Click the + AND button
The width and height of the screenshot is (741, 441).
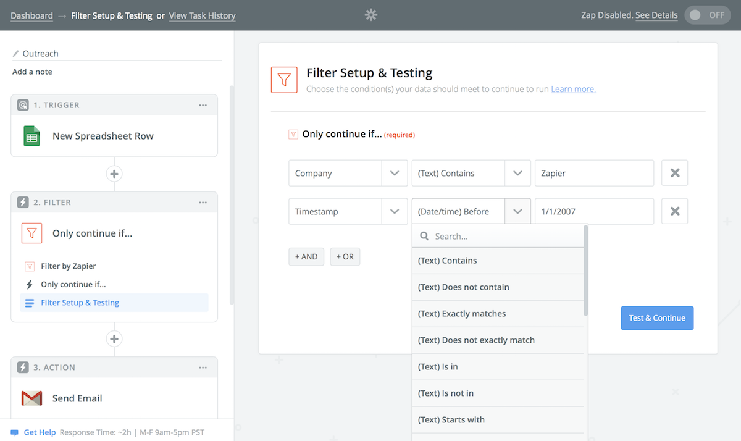coord(306,256)
